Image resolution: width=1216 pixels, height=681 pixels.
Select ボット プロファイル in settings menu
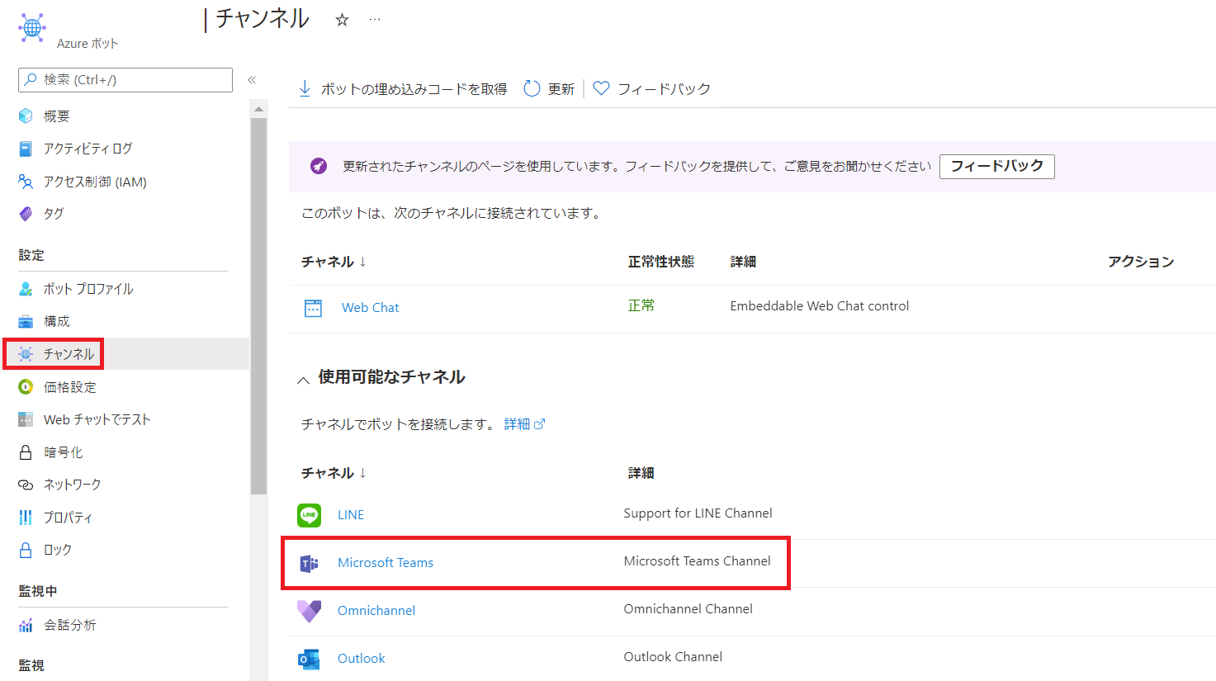pyautogui.click(x=88, y=289)
